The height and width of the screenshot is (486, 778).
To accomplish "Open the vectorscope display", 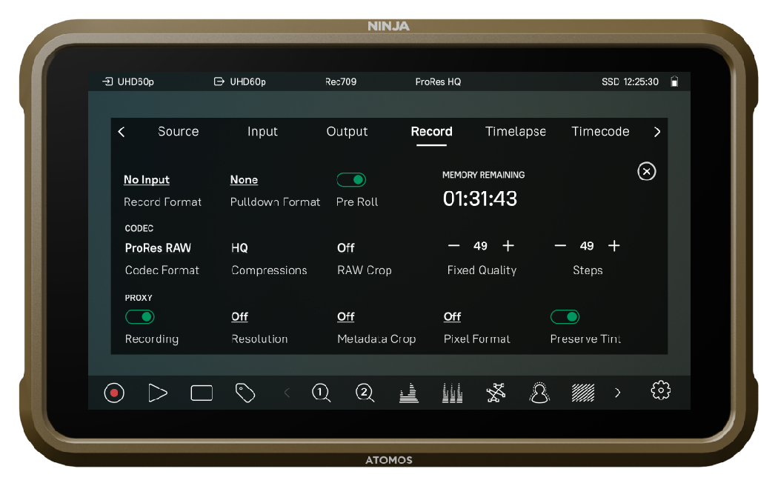I will pos(495,393).
